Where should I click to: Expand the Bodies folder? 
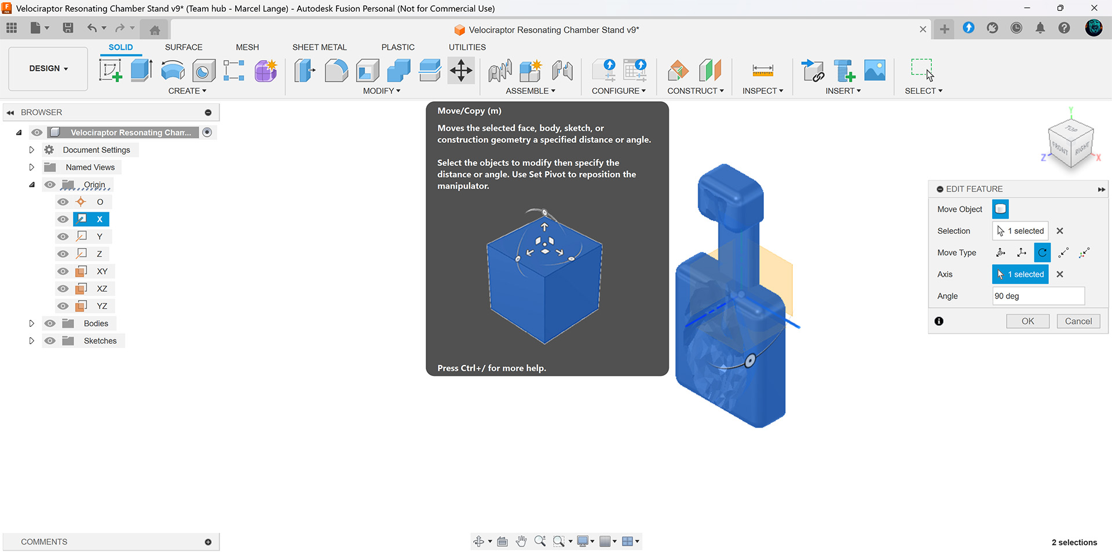tap(32, 323)
